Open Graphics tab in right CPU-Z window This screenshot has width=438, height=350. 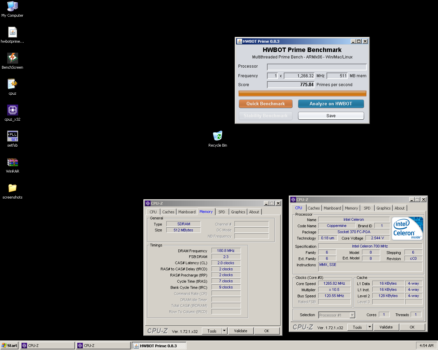click(x=384, y=208)
